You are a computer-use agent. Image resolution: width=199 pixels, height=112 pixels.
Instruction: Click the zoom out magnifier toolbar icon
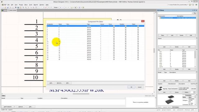click(x=26, y=7)
